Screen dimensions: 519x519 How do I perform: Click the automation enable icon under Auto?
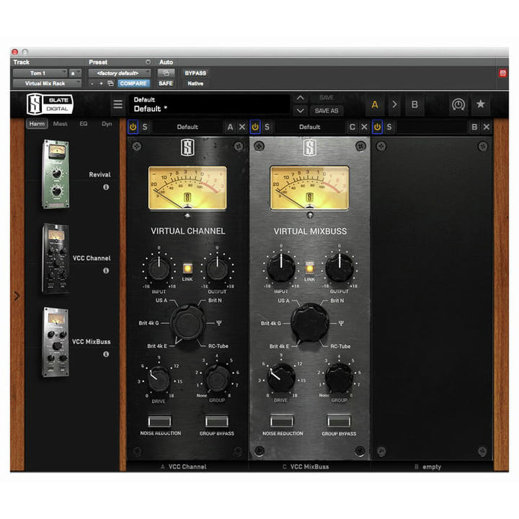click(x=166, y=73)
